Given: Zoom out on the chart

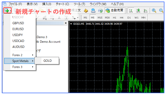Looking at the screenshot, I should (161, 11).
